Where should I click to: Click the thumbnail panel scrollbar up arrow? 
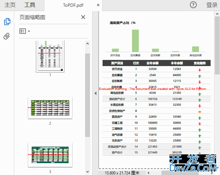pos(87,43)
